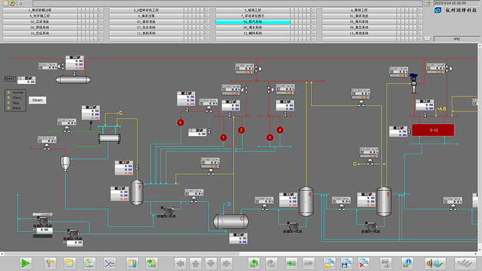Click the key login icon in bottom toolbar
Image resolution: width=482 pixels, height=271 pixels.
[x=50, y=263]
